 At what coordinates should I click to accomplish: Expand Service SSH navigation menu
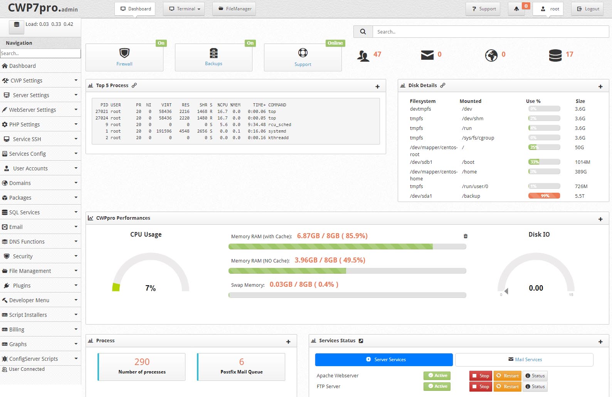(40, 139)
